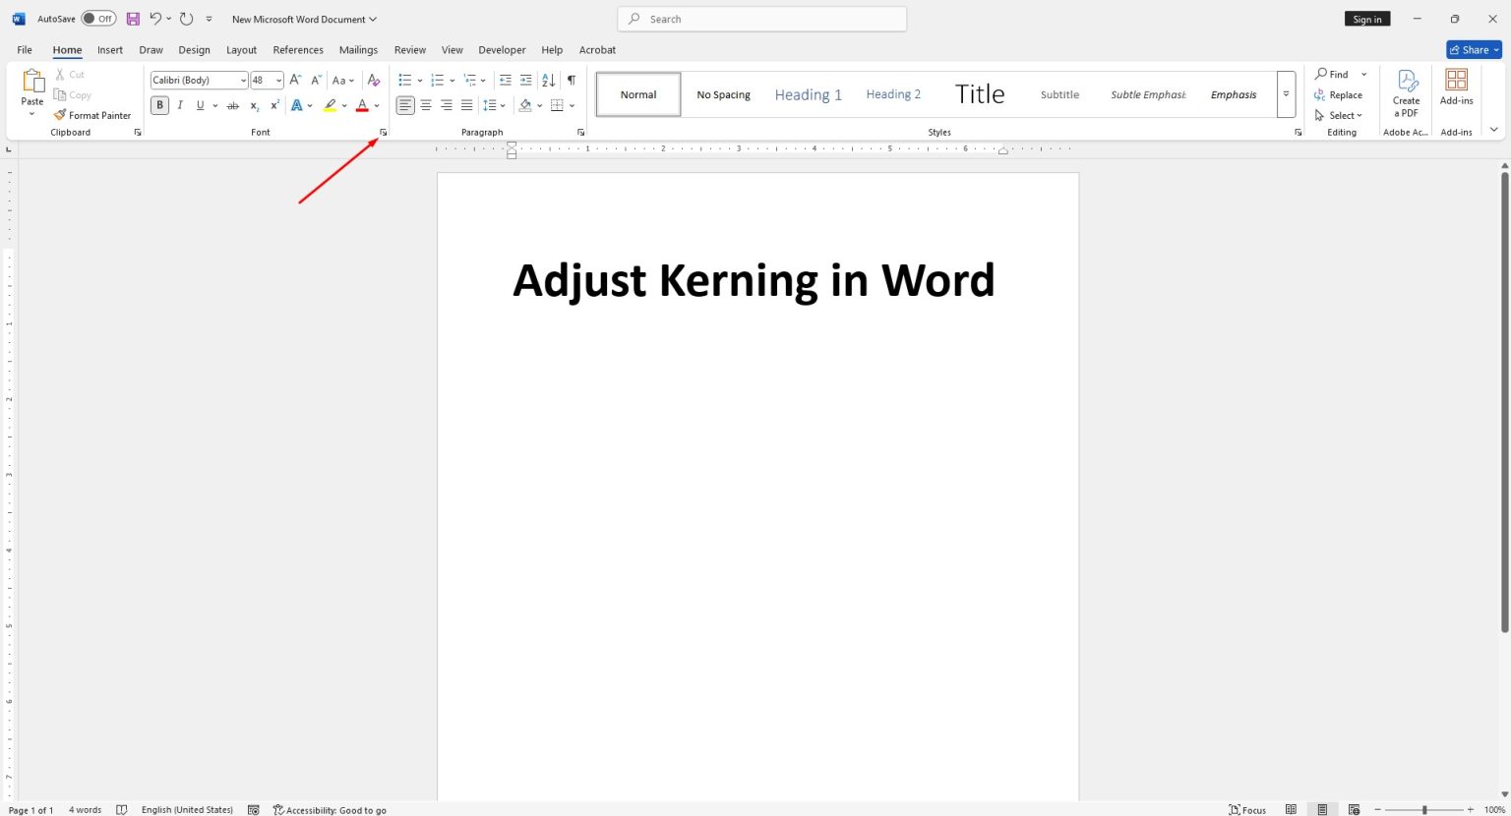Open the Add-ins button
The width and height of the screenshot is (1511, 816).
point(1457,87)
